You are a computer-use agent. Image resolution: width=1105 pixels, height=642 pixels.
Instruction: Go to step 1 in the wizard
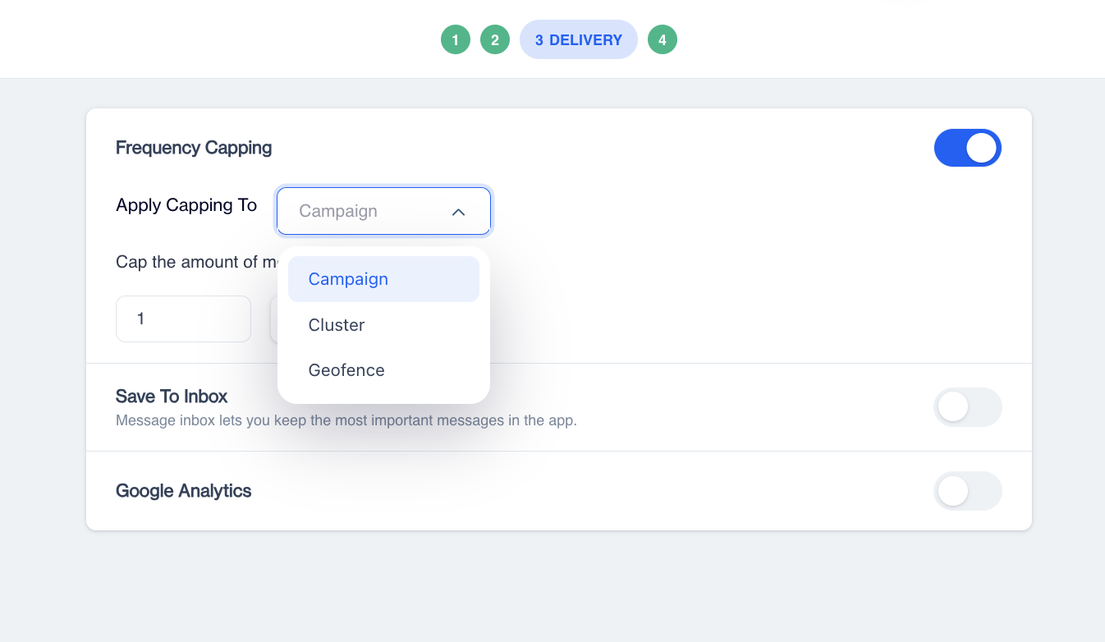(456, 39)
